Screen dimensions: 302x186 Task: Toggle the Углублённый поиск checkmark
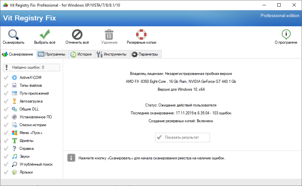click(6, 164)
